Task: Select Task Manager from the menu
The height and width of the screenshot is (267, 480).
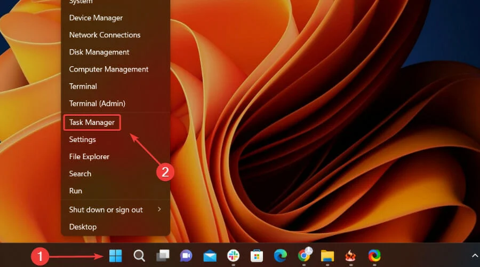Action: pos(92,122)
